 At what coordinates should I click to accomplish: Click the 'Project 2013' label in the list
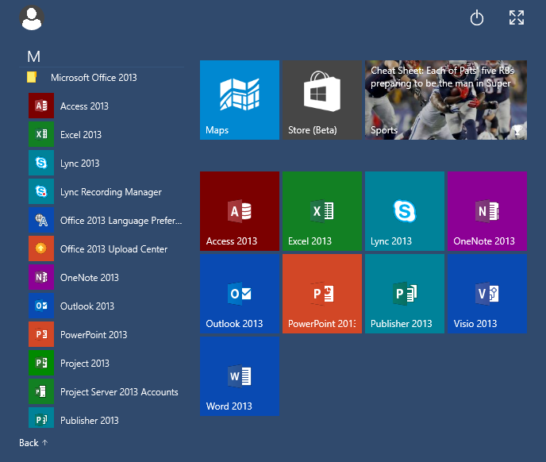click(85, 364)
